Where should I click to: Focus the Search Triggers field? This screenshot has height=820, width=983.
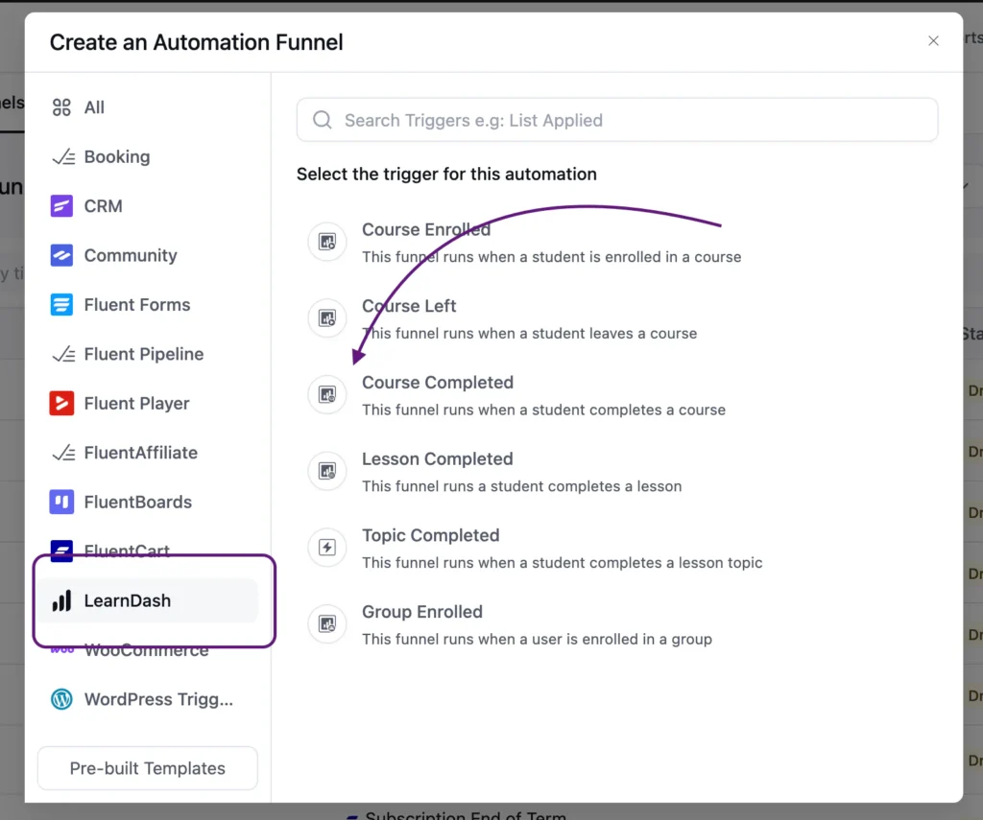pyautogui.click(x=617, y=120)
